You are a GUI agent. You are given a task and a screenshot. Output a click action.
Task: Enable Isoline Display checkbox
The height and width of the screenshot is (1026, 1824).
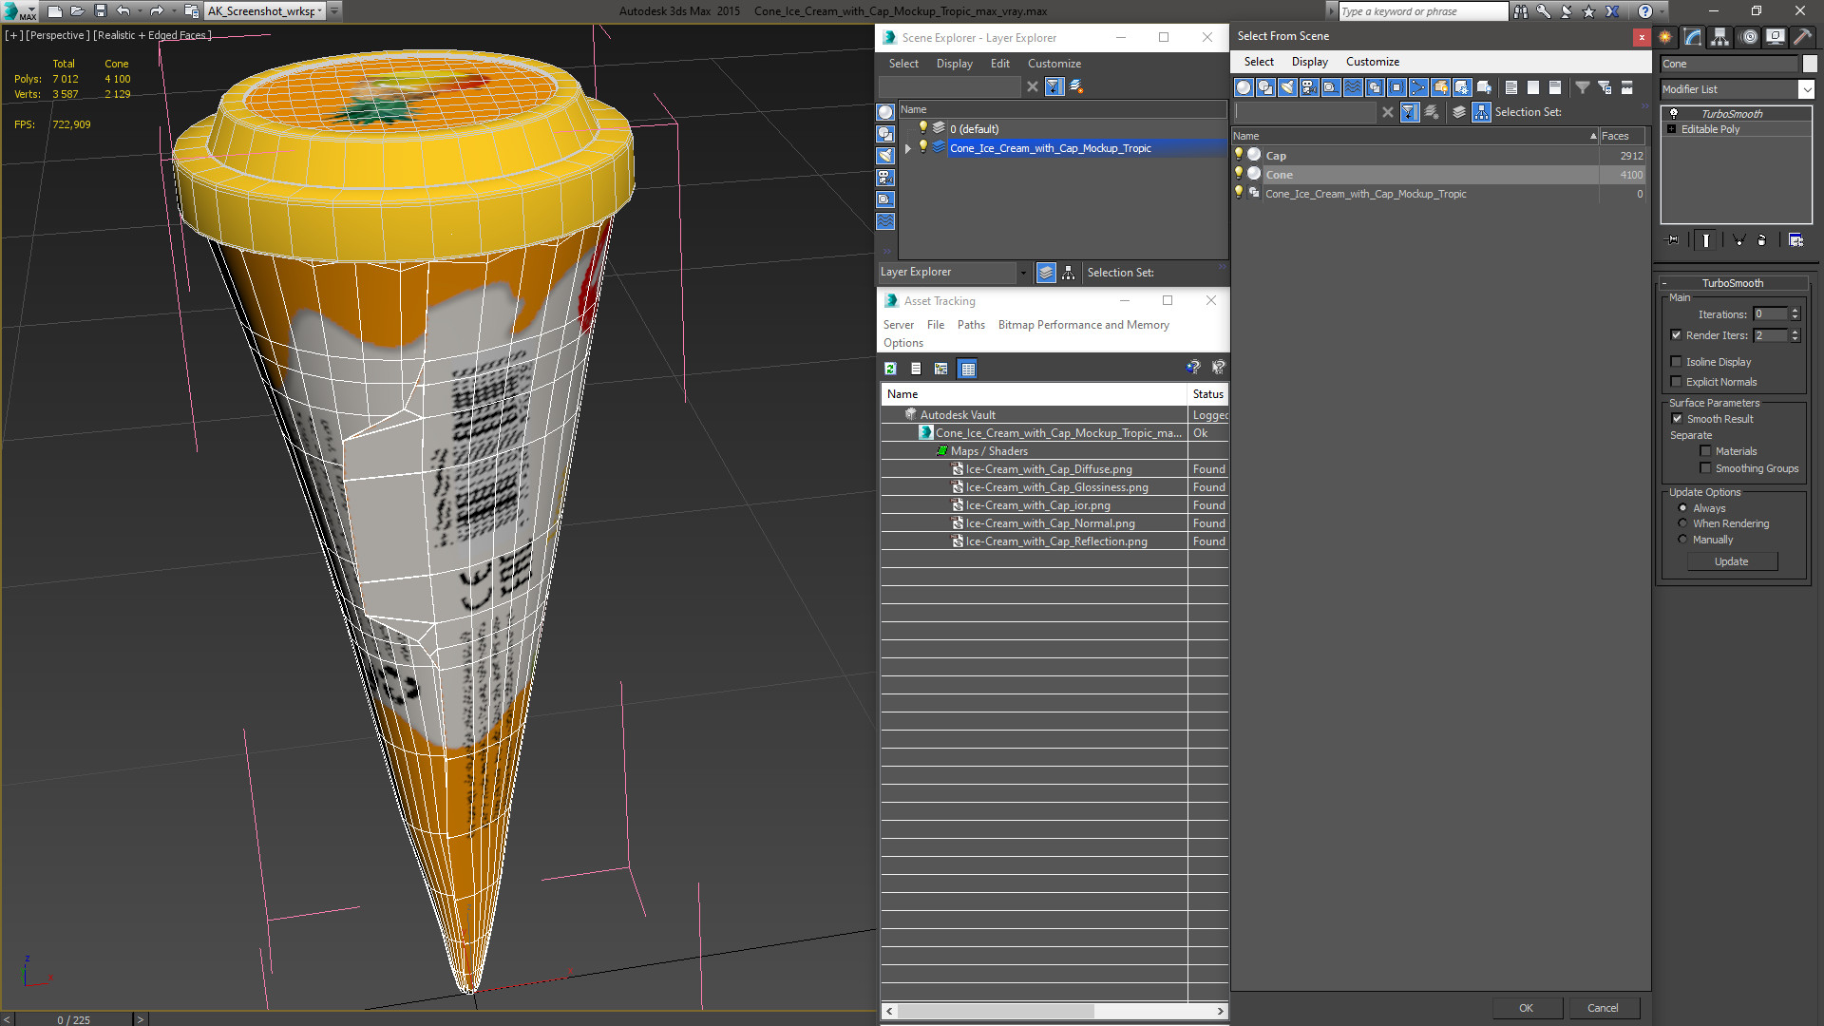(1677, 362)
